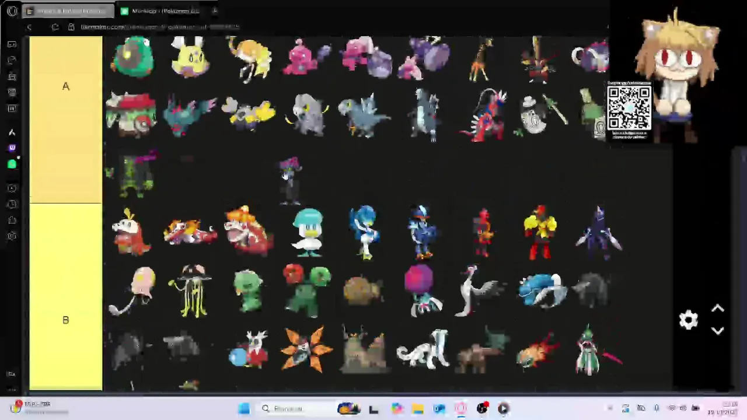Select Skeledirge in the B tier
The width and height of the screenshot is (747, 420).
pos(250,231)
